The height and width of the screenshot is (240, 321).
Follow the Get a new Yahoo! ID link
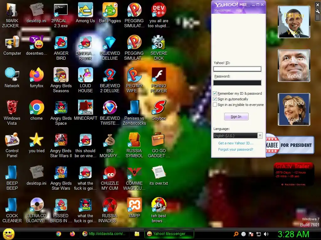[236, 143]
